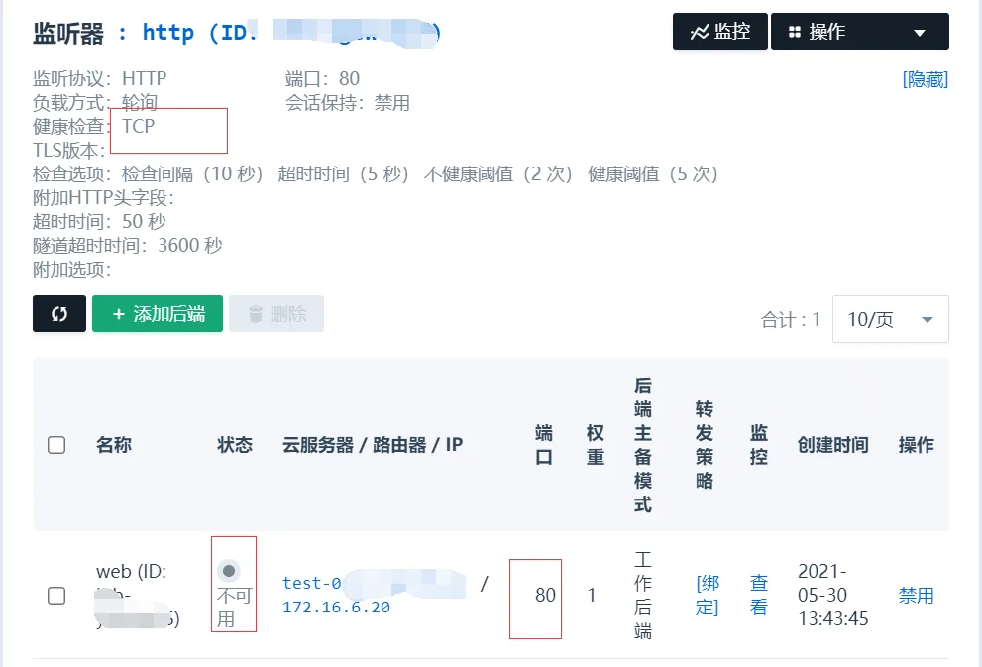Click the 状态 column header

tap(235, 445)
